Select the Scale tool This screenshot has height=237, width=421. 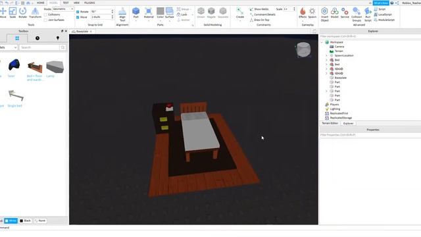coord(12,13)
